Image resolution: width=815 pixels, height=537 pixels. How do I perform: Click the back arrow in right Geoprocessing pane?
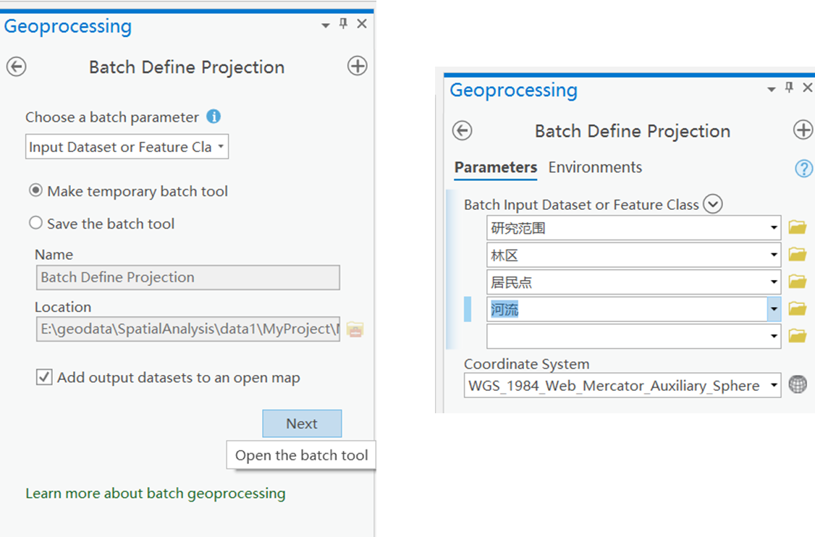462,130
